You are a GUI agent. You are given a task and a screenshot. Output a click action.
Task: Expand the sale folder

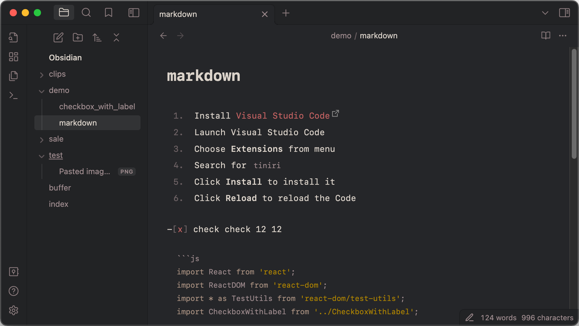[x=42, y=140]
